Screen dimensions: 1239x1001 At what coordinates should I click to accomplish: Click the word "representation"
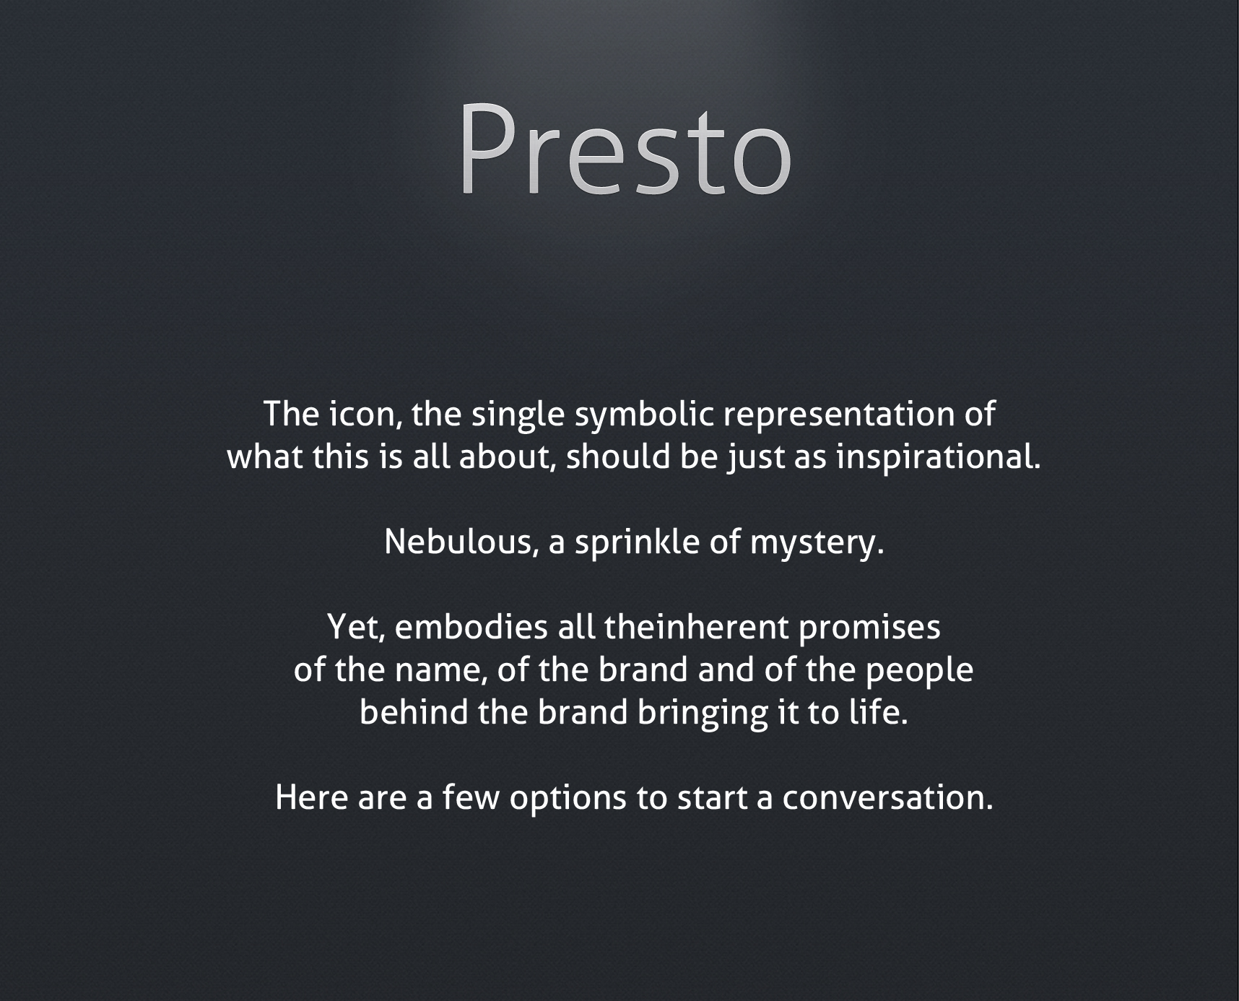[x=838, y=415]
